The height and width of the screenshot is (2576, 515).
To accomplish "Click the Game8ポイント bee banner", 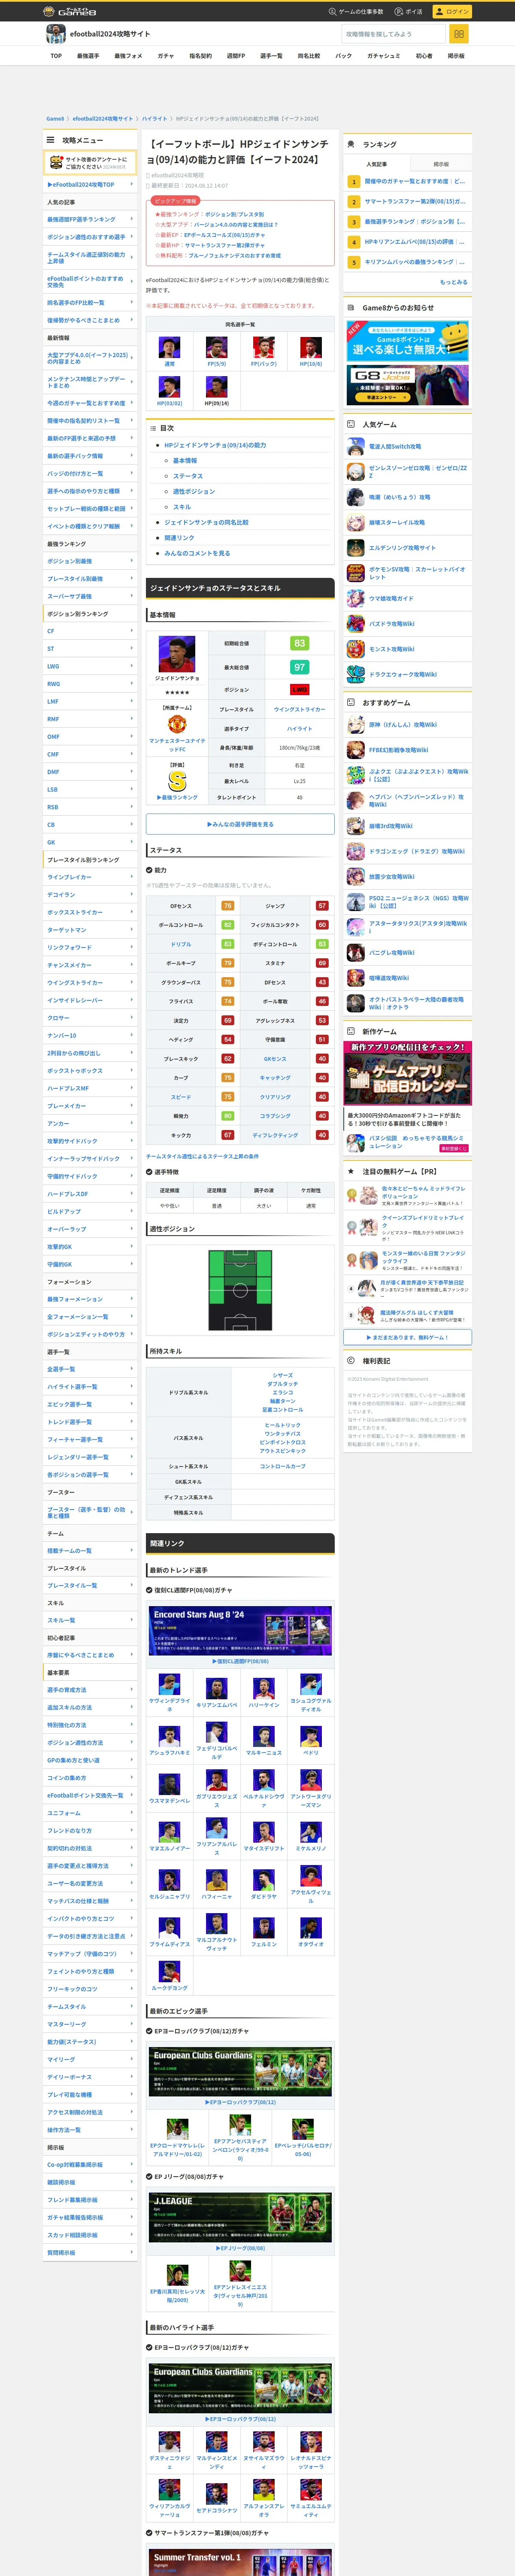I will [408, 340].
